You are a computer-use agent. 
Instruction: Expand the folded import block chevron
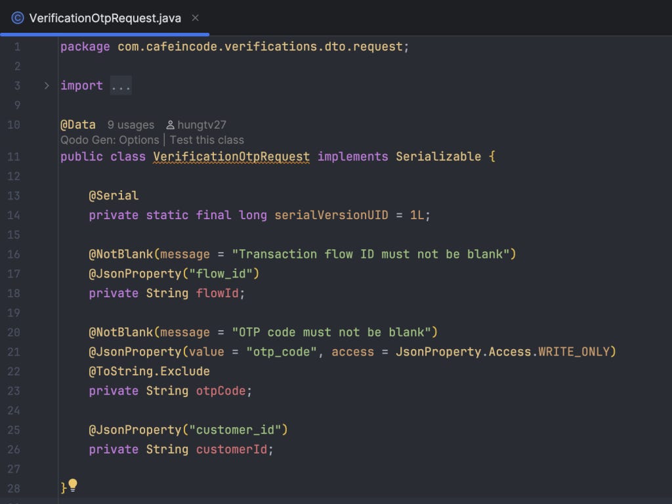coord(47,86)
